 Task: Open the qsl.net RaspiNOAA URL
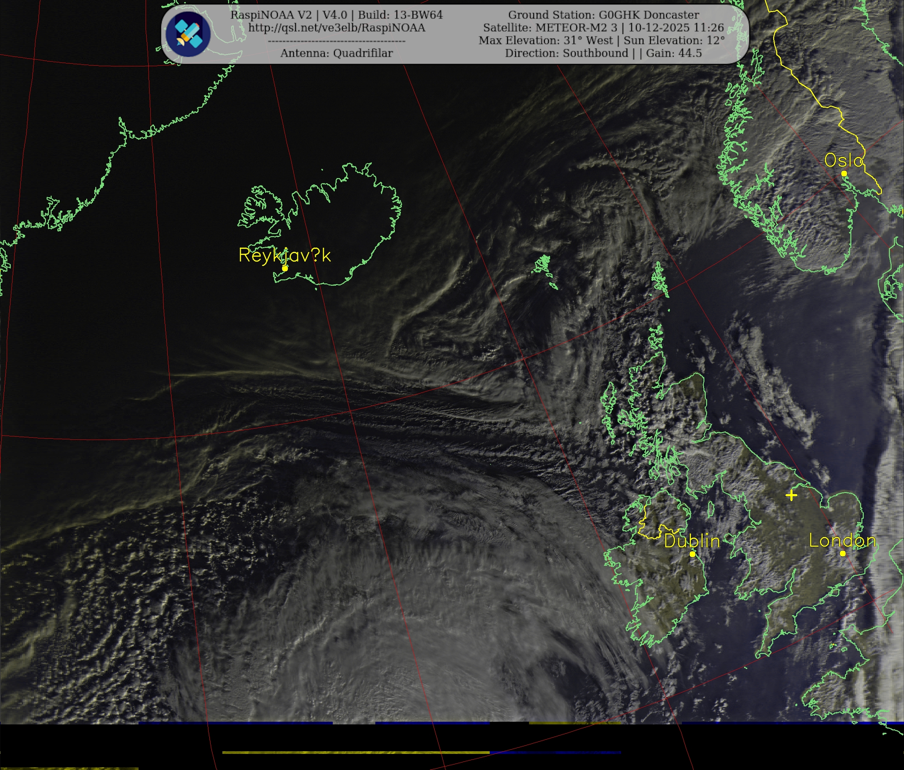pyautogui.click(x=336, y=27)
